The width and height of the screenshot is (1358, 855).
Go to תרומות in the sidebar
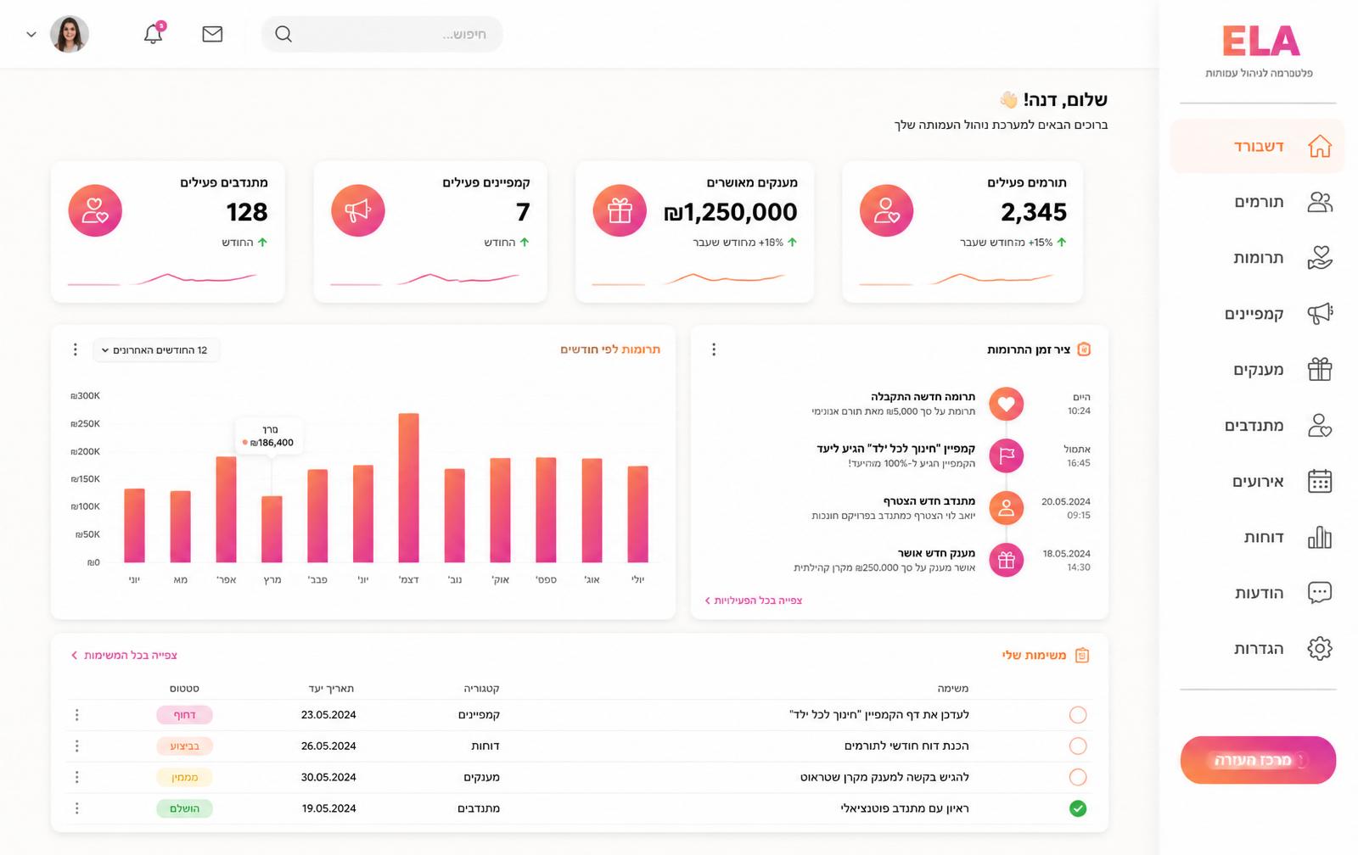click(x=1257, y=258)
